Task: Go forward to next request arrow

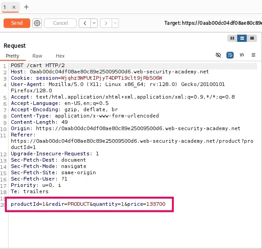Action: (106, 23)
